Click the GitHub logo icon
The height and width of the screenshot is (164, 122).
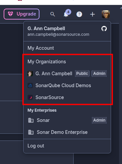(104, 29)
